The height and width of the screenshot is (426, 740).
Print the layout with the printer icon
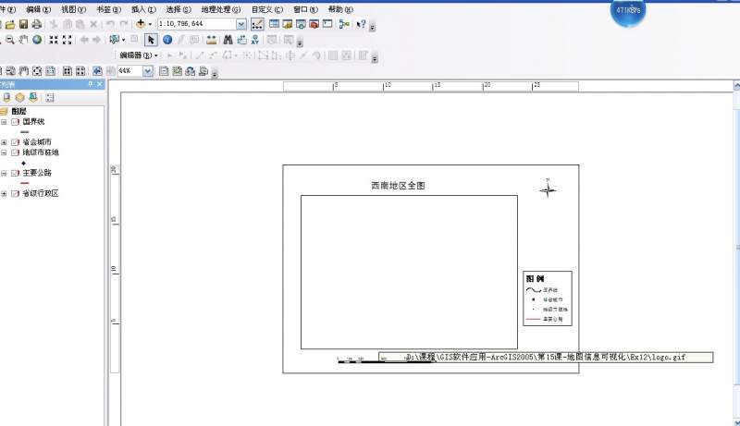36,25
